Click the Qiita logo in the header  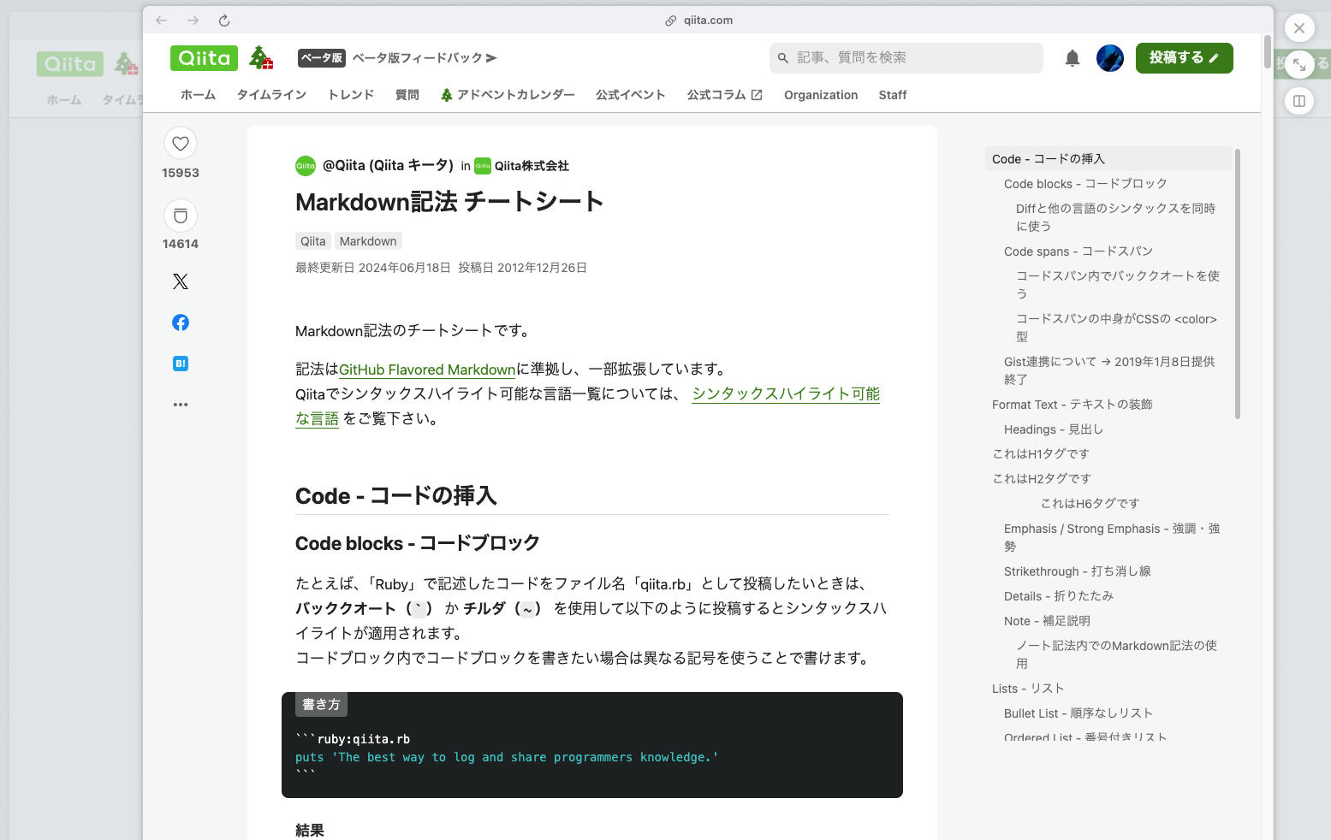(x=204, y=57)
